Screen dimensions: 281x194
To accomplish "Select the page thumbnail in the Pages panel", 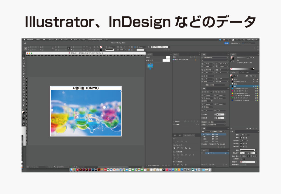I will 150,65.
